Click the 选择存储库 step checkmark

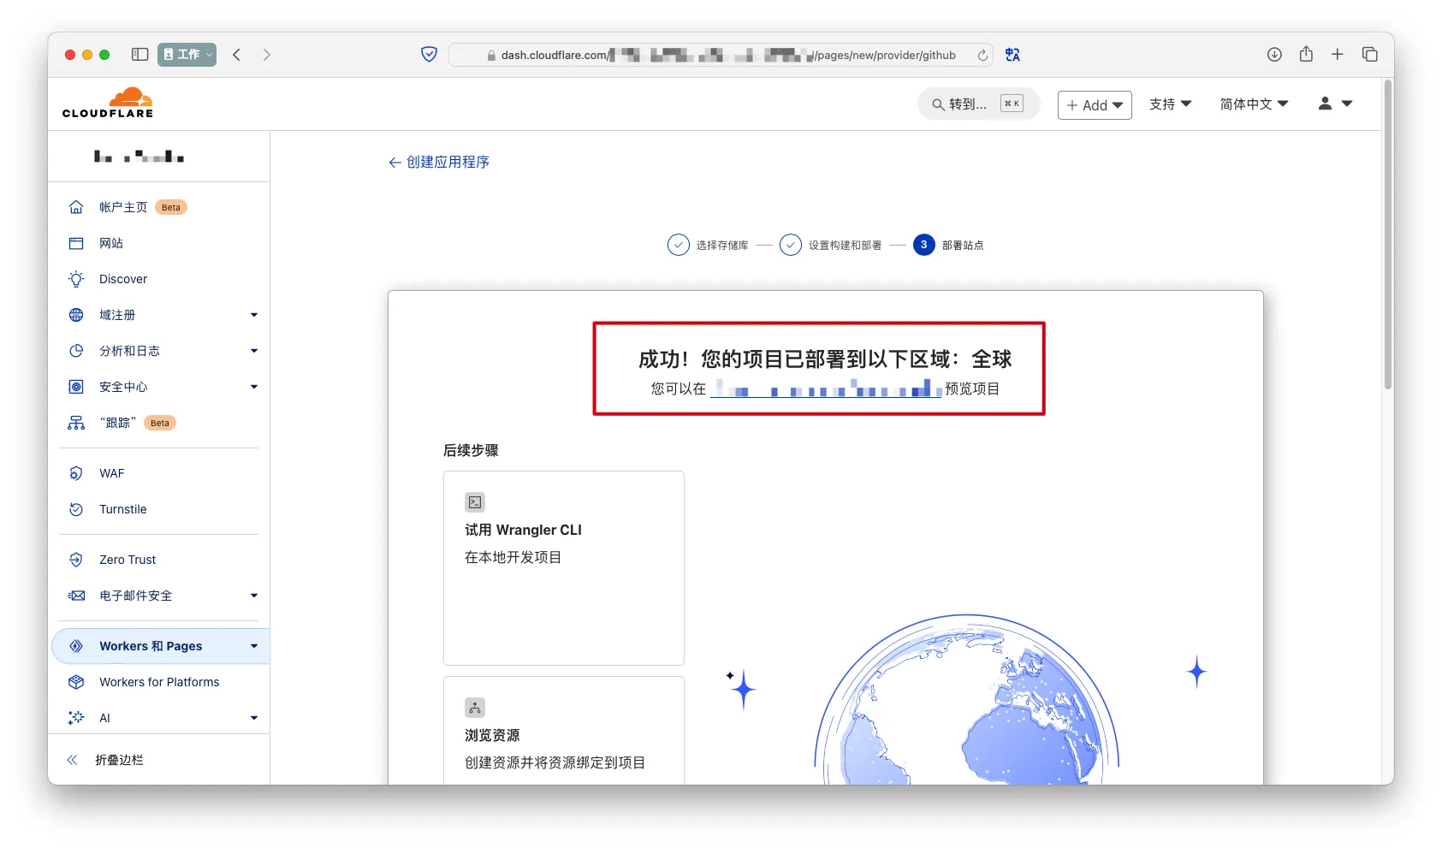[679, 245]
